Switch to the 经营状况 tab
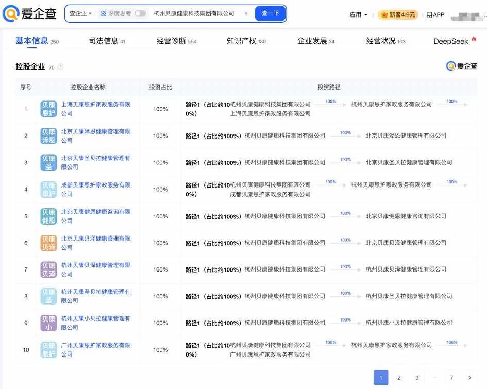The image size is (487, 389). coord(386,41)
